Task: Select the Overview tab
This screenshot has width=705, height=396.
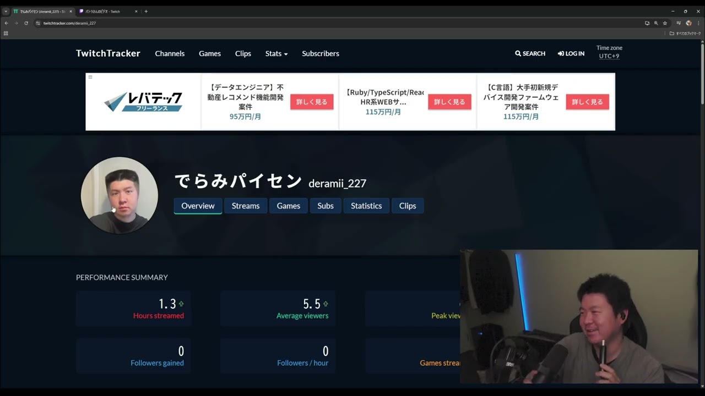Action: click(198, 206)
